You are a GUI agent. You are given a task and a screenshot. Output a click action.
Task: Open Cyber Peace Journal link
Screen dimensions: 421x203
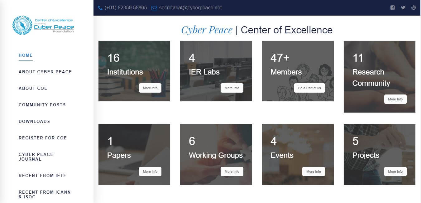tap(36, 157)
